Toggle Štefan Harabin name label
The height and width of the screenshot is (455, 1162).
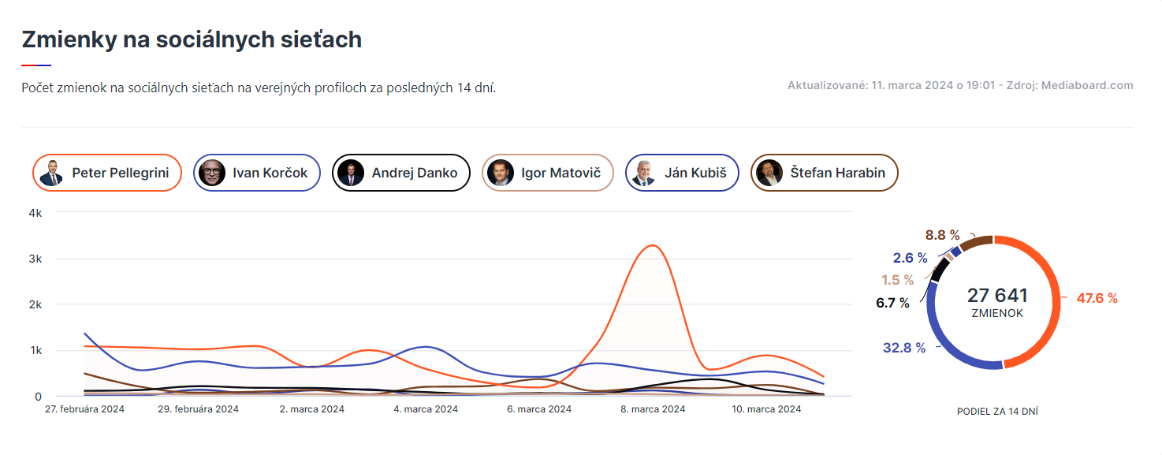tap(838, 173)
